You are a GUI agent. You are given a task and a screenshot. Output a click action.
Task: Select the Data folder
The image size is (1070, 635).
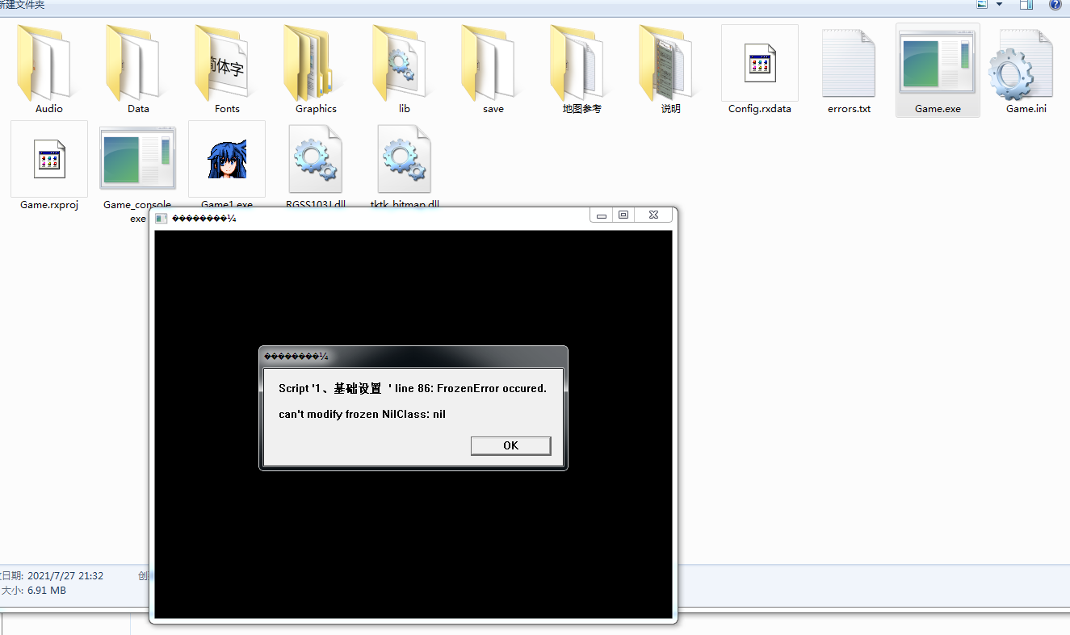point(138,70)
